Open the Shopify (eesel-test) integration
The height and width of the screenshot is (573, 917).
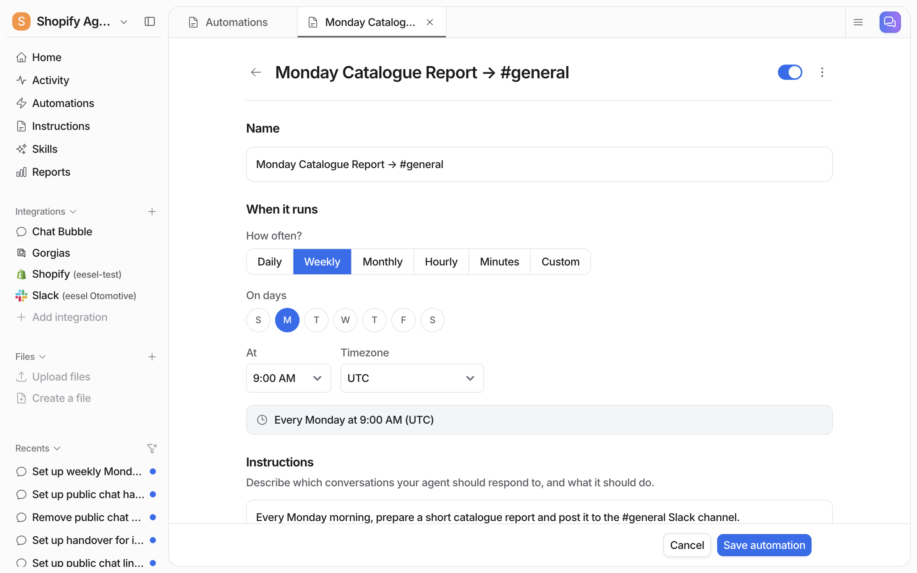76,274
